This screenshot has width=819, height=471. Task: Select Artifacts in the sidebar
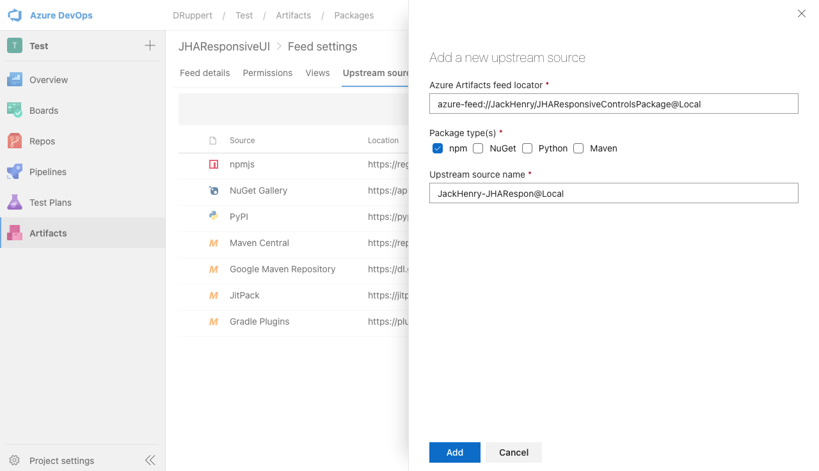tap(48, 233)
